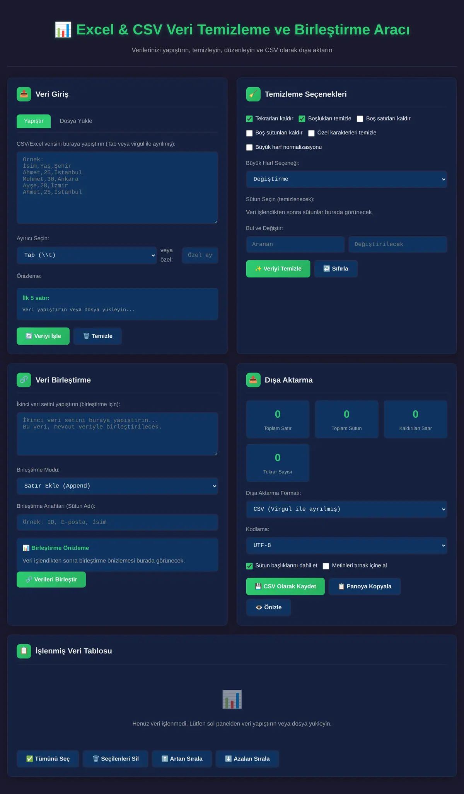Click the Veri Birleştirme link icon
Viewport: 464px width, 794px height.
point(24,380)
